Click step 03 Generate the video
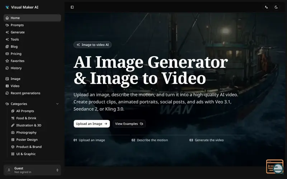This screenshot has height=179, width=287. click(207, 140)
